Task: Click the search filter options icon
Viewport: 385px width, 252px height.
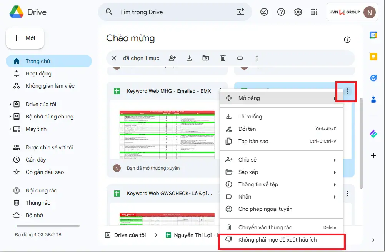Action: [240, 12]
